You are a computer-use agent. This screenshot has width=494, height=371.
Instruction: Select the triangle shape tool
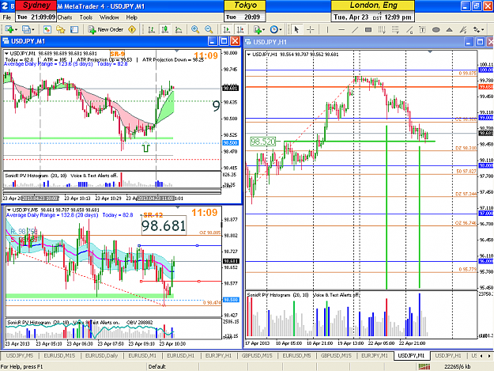(x=450, y=29)
